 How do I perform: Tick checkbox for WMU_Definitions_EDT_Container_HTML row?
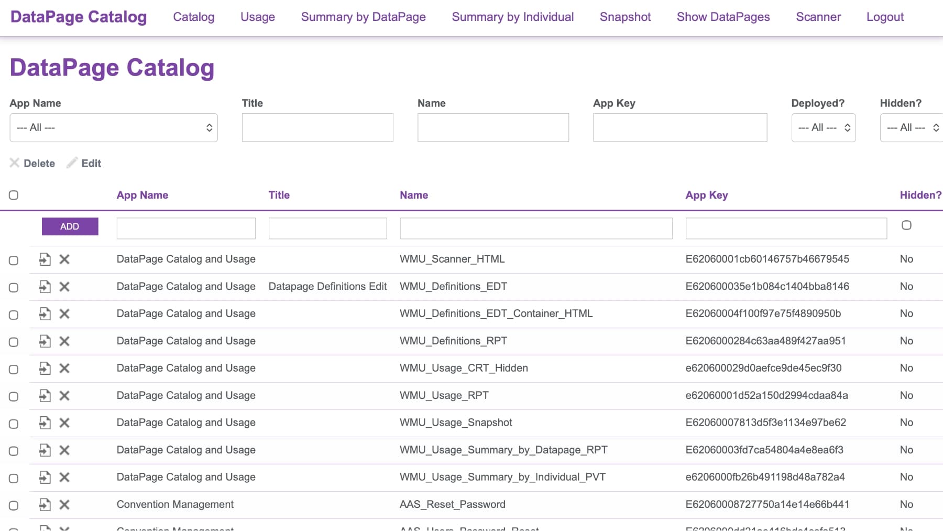pos(14,315)
